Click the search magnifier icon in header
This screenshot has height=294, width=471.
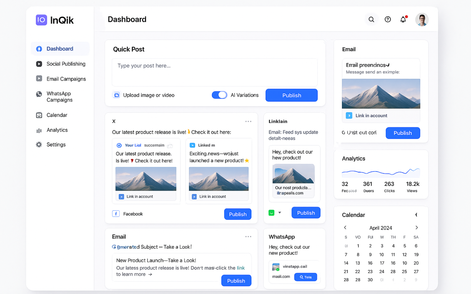click(x=371, y=20)
